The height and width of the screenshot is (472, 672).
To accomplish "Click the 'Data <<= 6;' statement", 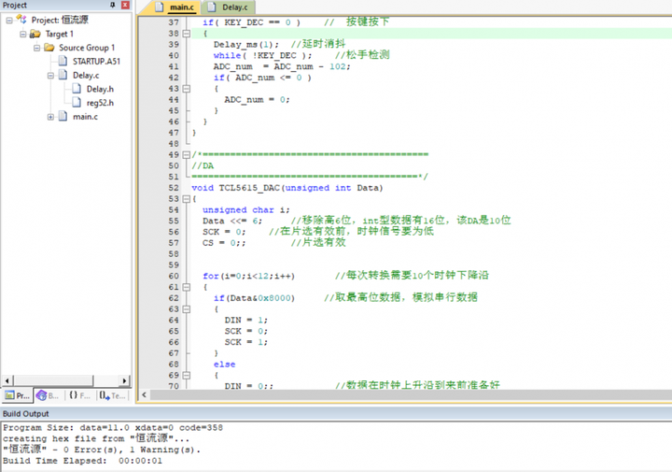I will point(232,221).
